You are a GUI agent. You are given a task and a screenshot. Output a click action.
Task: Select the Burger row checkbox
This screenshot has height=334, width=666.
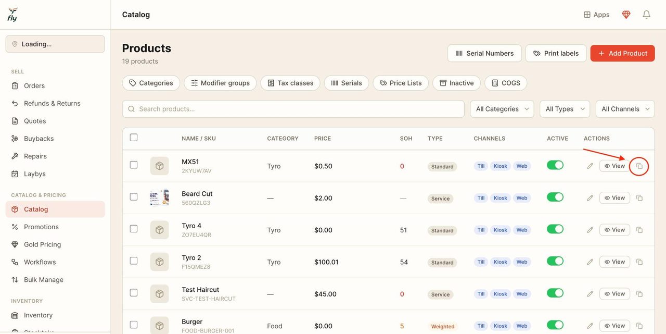134,325
